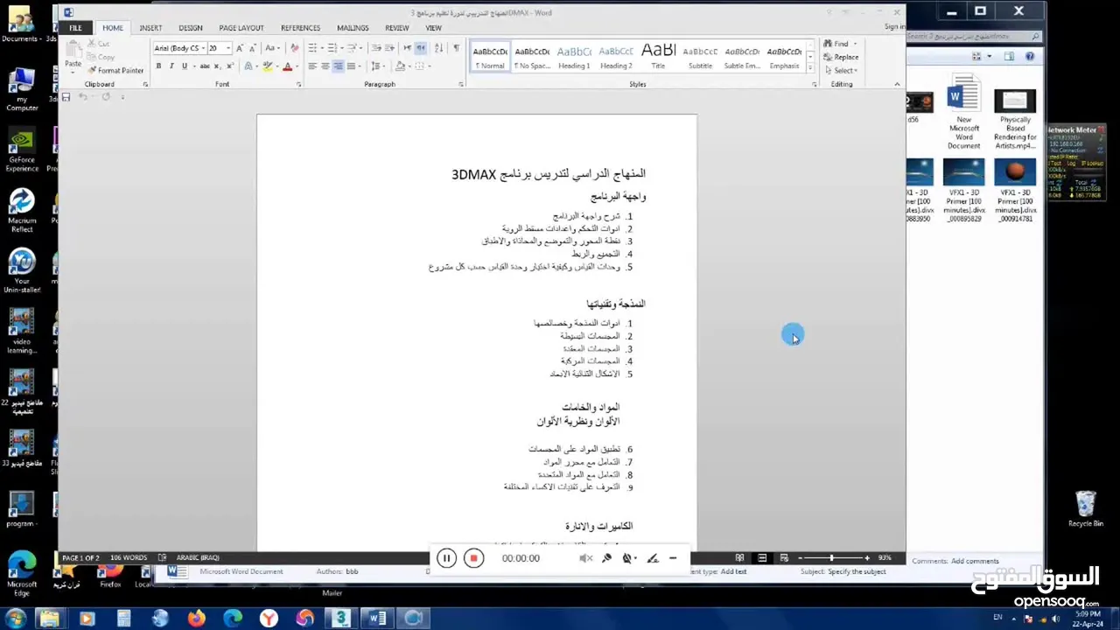The image size is (1120, 630).
Task: Pause the screen recording
Action: [x=446, y=558]
